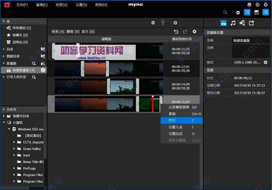Image resolution: width=272 pixels, height=190 pixels.
Task: Click search icon beside 故事版
Action: click(x=34, y=63)
